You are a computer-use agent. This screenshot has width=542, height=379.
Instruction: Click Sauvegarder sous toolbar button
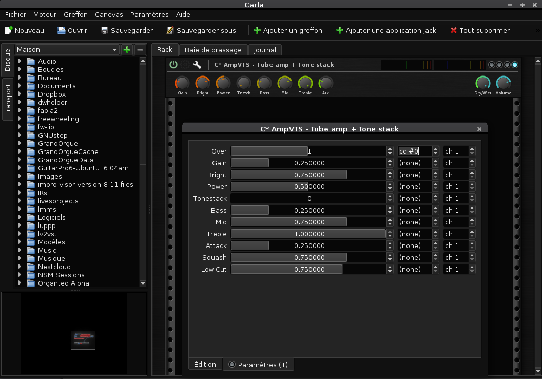(x=201, y=30)
